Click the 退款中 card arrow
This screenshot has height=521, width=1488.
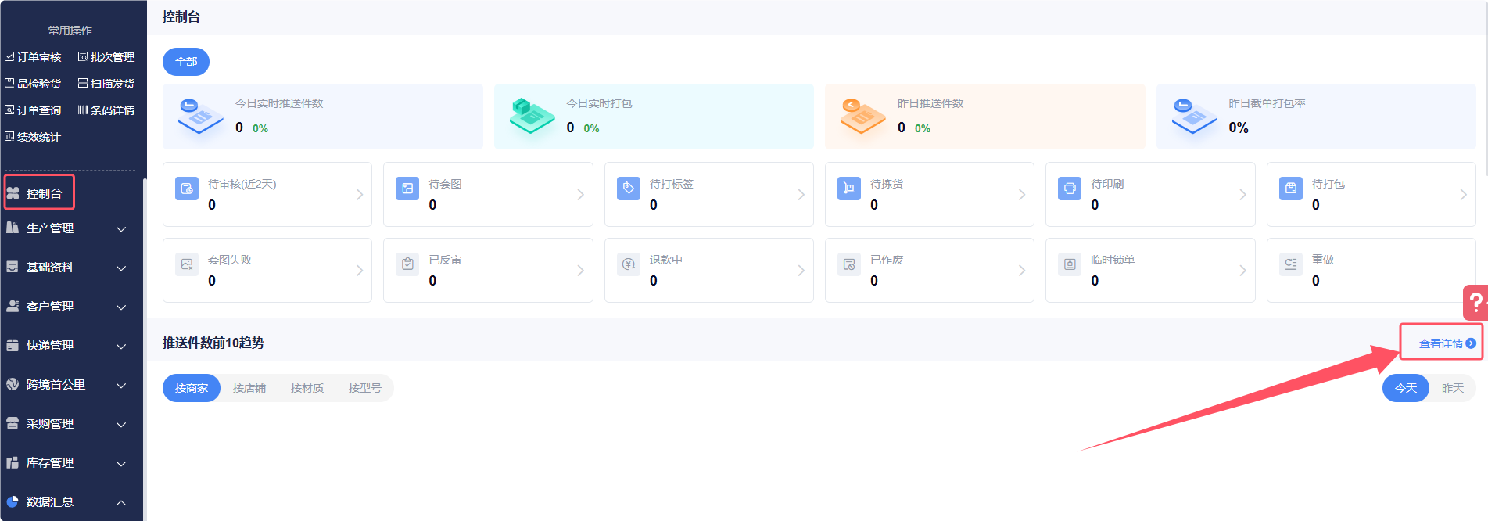click(x=801, y=271)
